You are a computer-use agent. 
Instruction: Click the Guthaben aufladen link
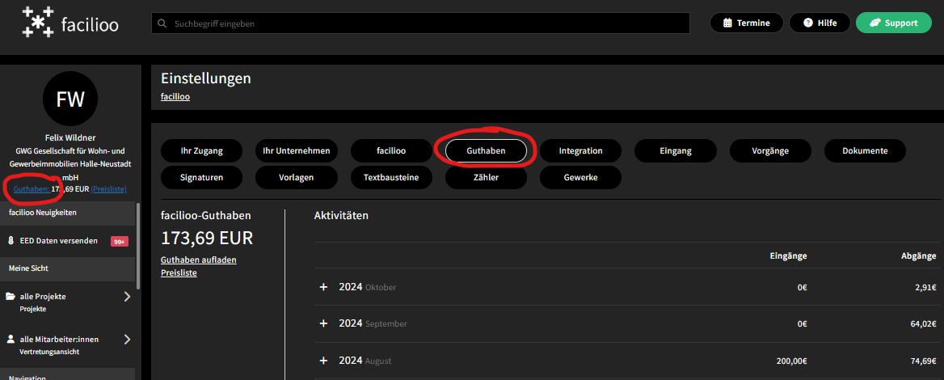[x=199, y=260]
